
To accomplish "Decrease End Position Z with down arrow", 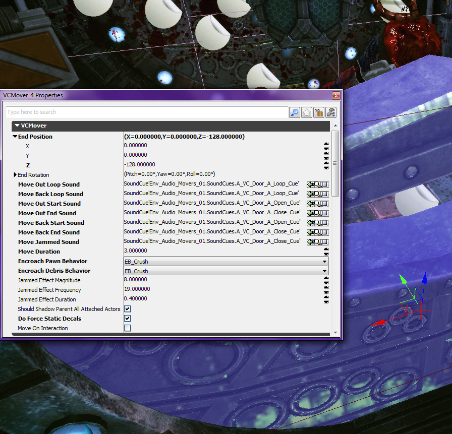I will coord(326,168).
